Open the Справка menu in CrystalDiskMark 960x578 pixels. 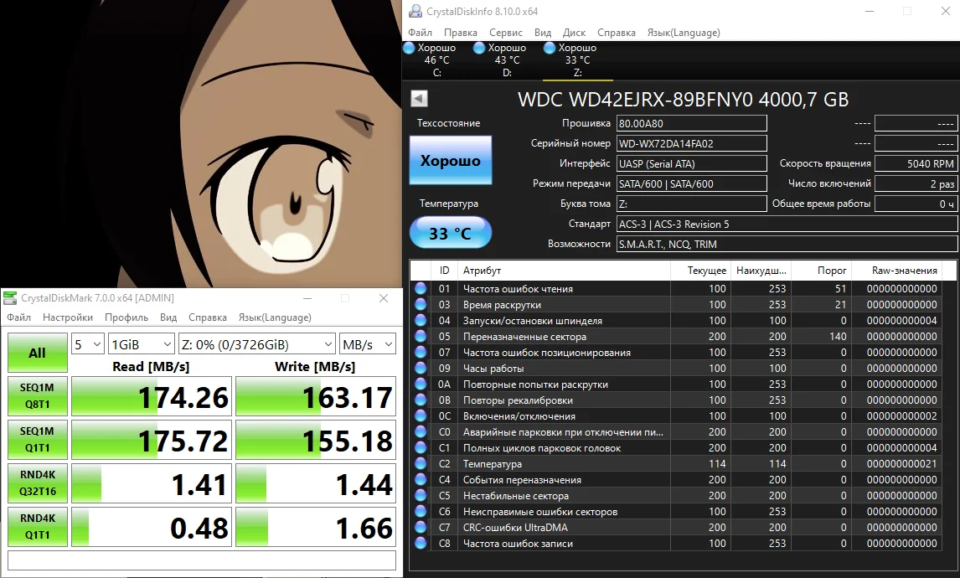pos(208,317)
